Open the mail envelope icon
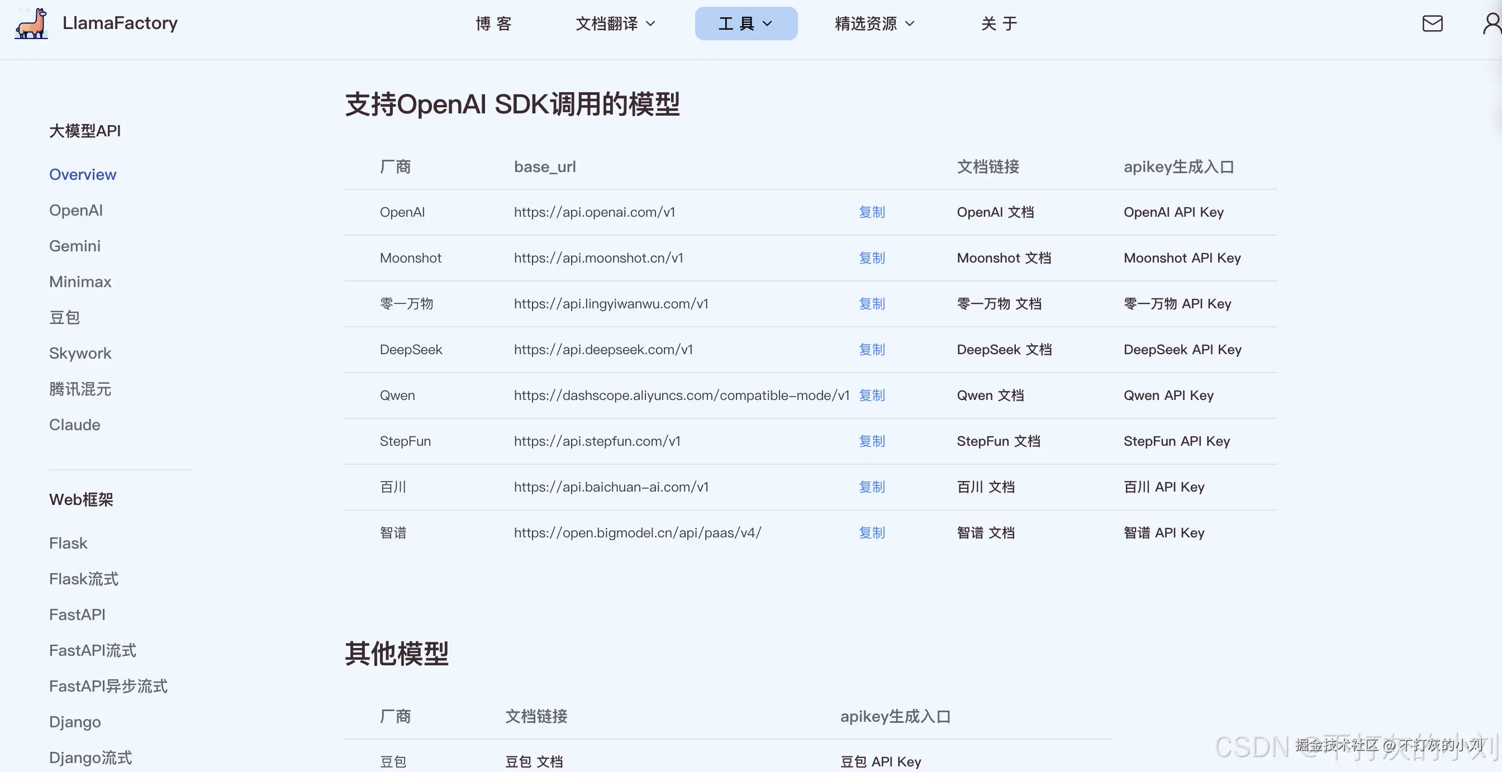1502x772 pixels. tap(1432, 23)
